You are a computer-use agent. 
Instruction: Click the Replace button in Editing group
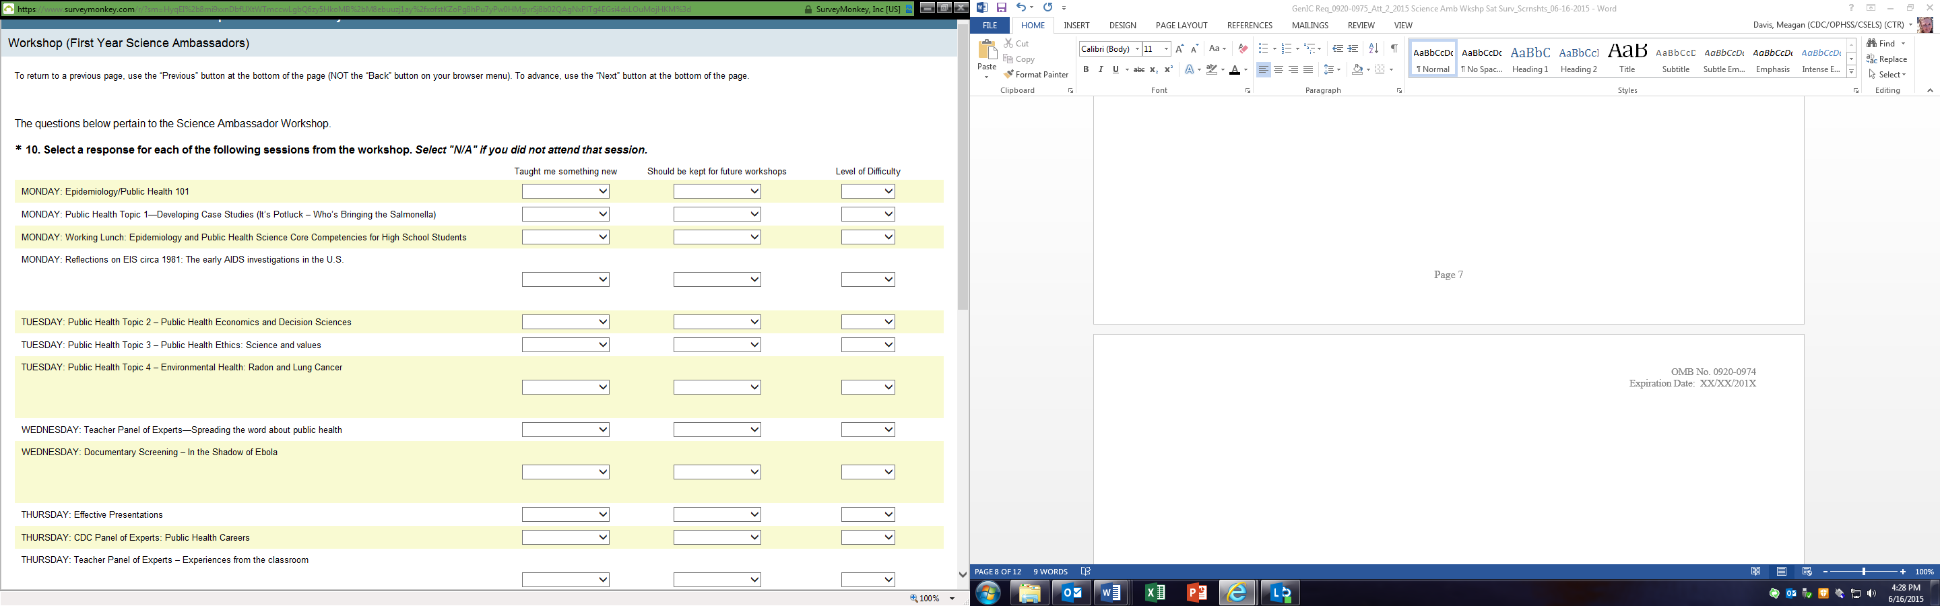1887,59
